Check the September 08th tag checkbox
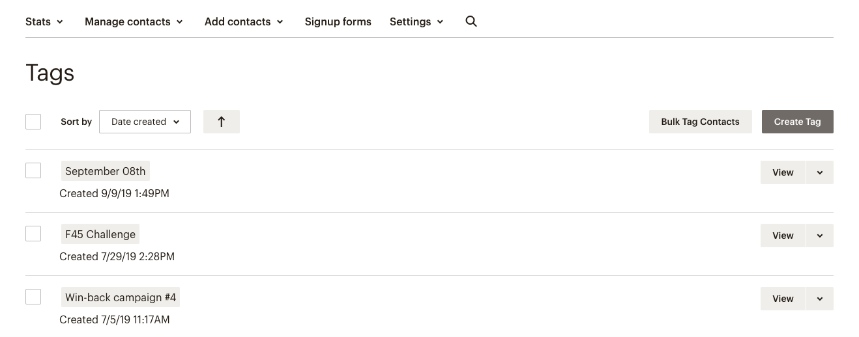Image resolution: width=859 pixels, height=337 pixels. pyautogui.click(x=33, y=170)
